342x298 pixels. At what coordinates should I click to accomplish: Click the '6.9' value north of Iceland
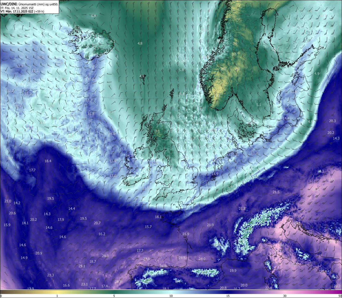(94, 16)
